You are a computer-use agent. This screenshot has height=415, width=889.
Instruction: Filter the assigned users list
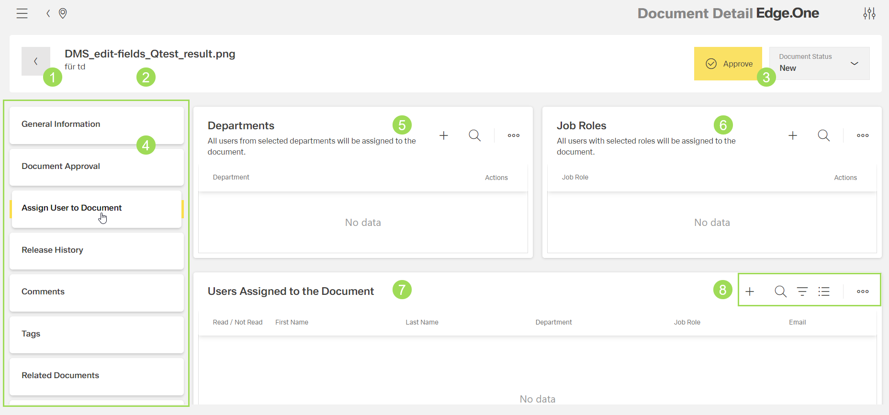click(802, 292)
